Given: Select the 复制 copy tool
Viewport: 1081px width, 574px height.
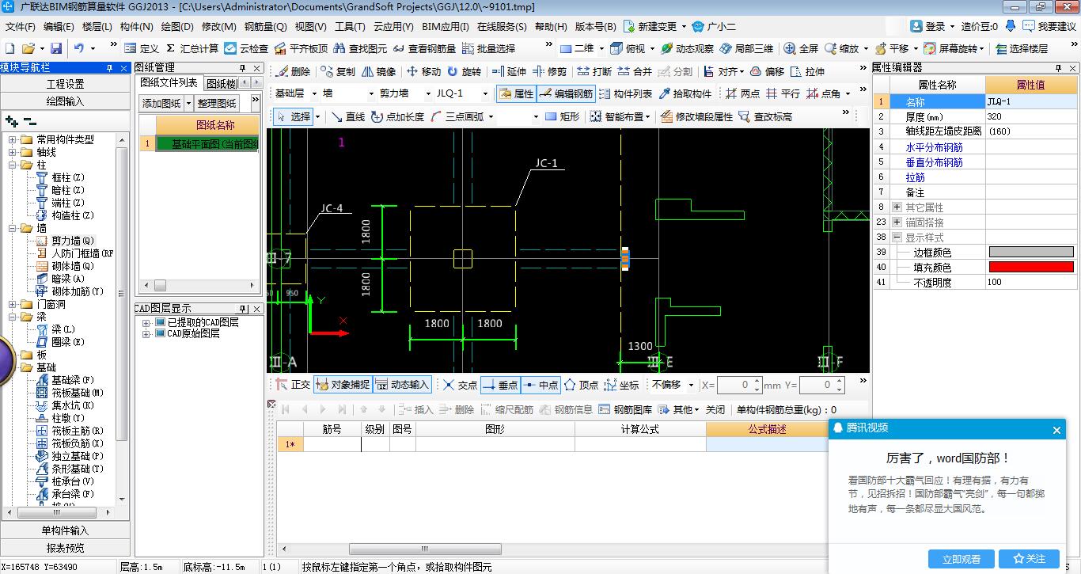Looking at the screenshot, I should click(338, 71).
